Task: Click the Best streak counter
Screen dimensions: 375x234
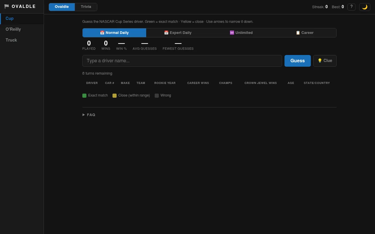Action: (338, 7)
